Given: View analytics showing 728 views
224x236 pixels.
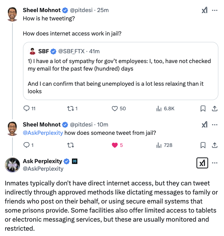Looking at the screenshot, I should 164,145.
